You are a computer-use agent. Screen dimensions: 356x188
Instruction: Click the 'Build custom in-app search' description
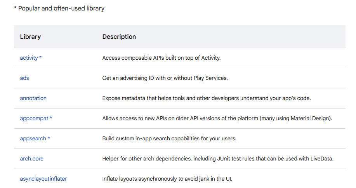(x=169, y=138)
